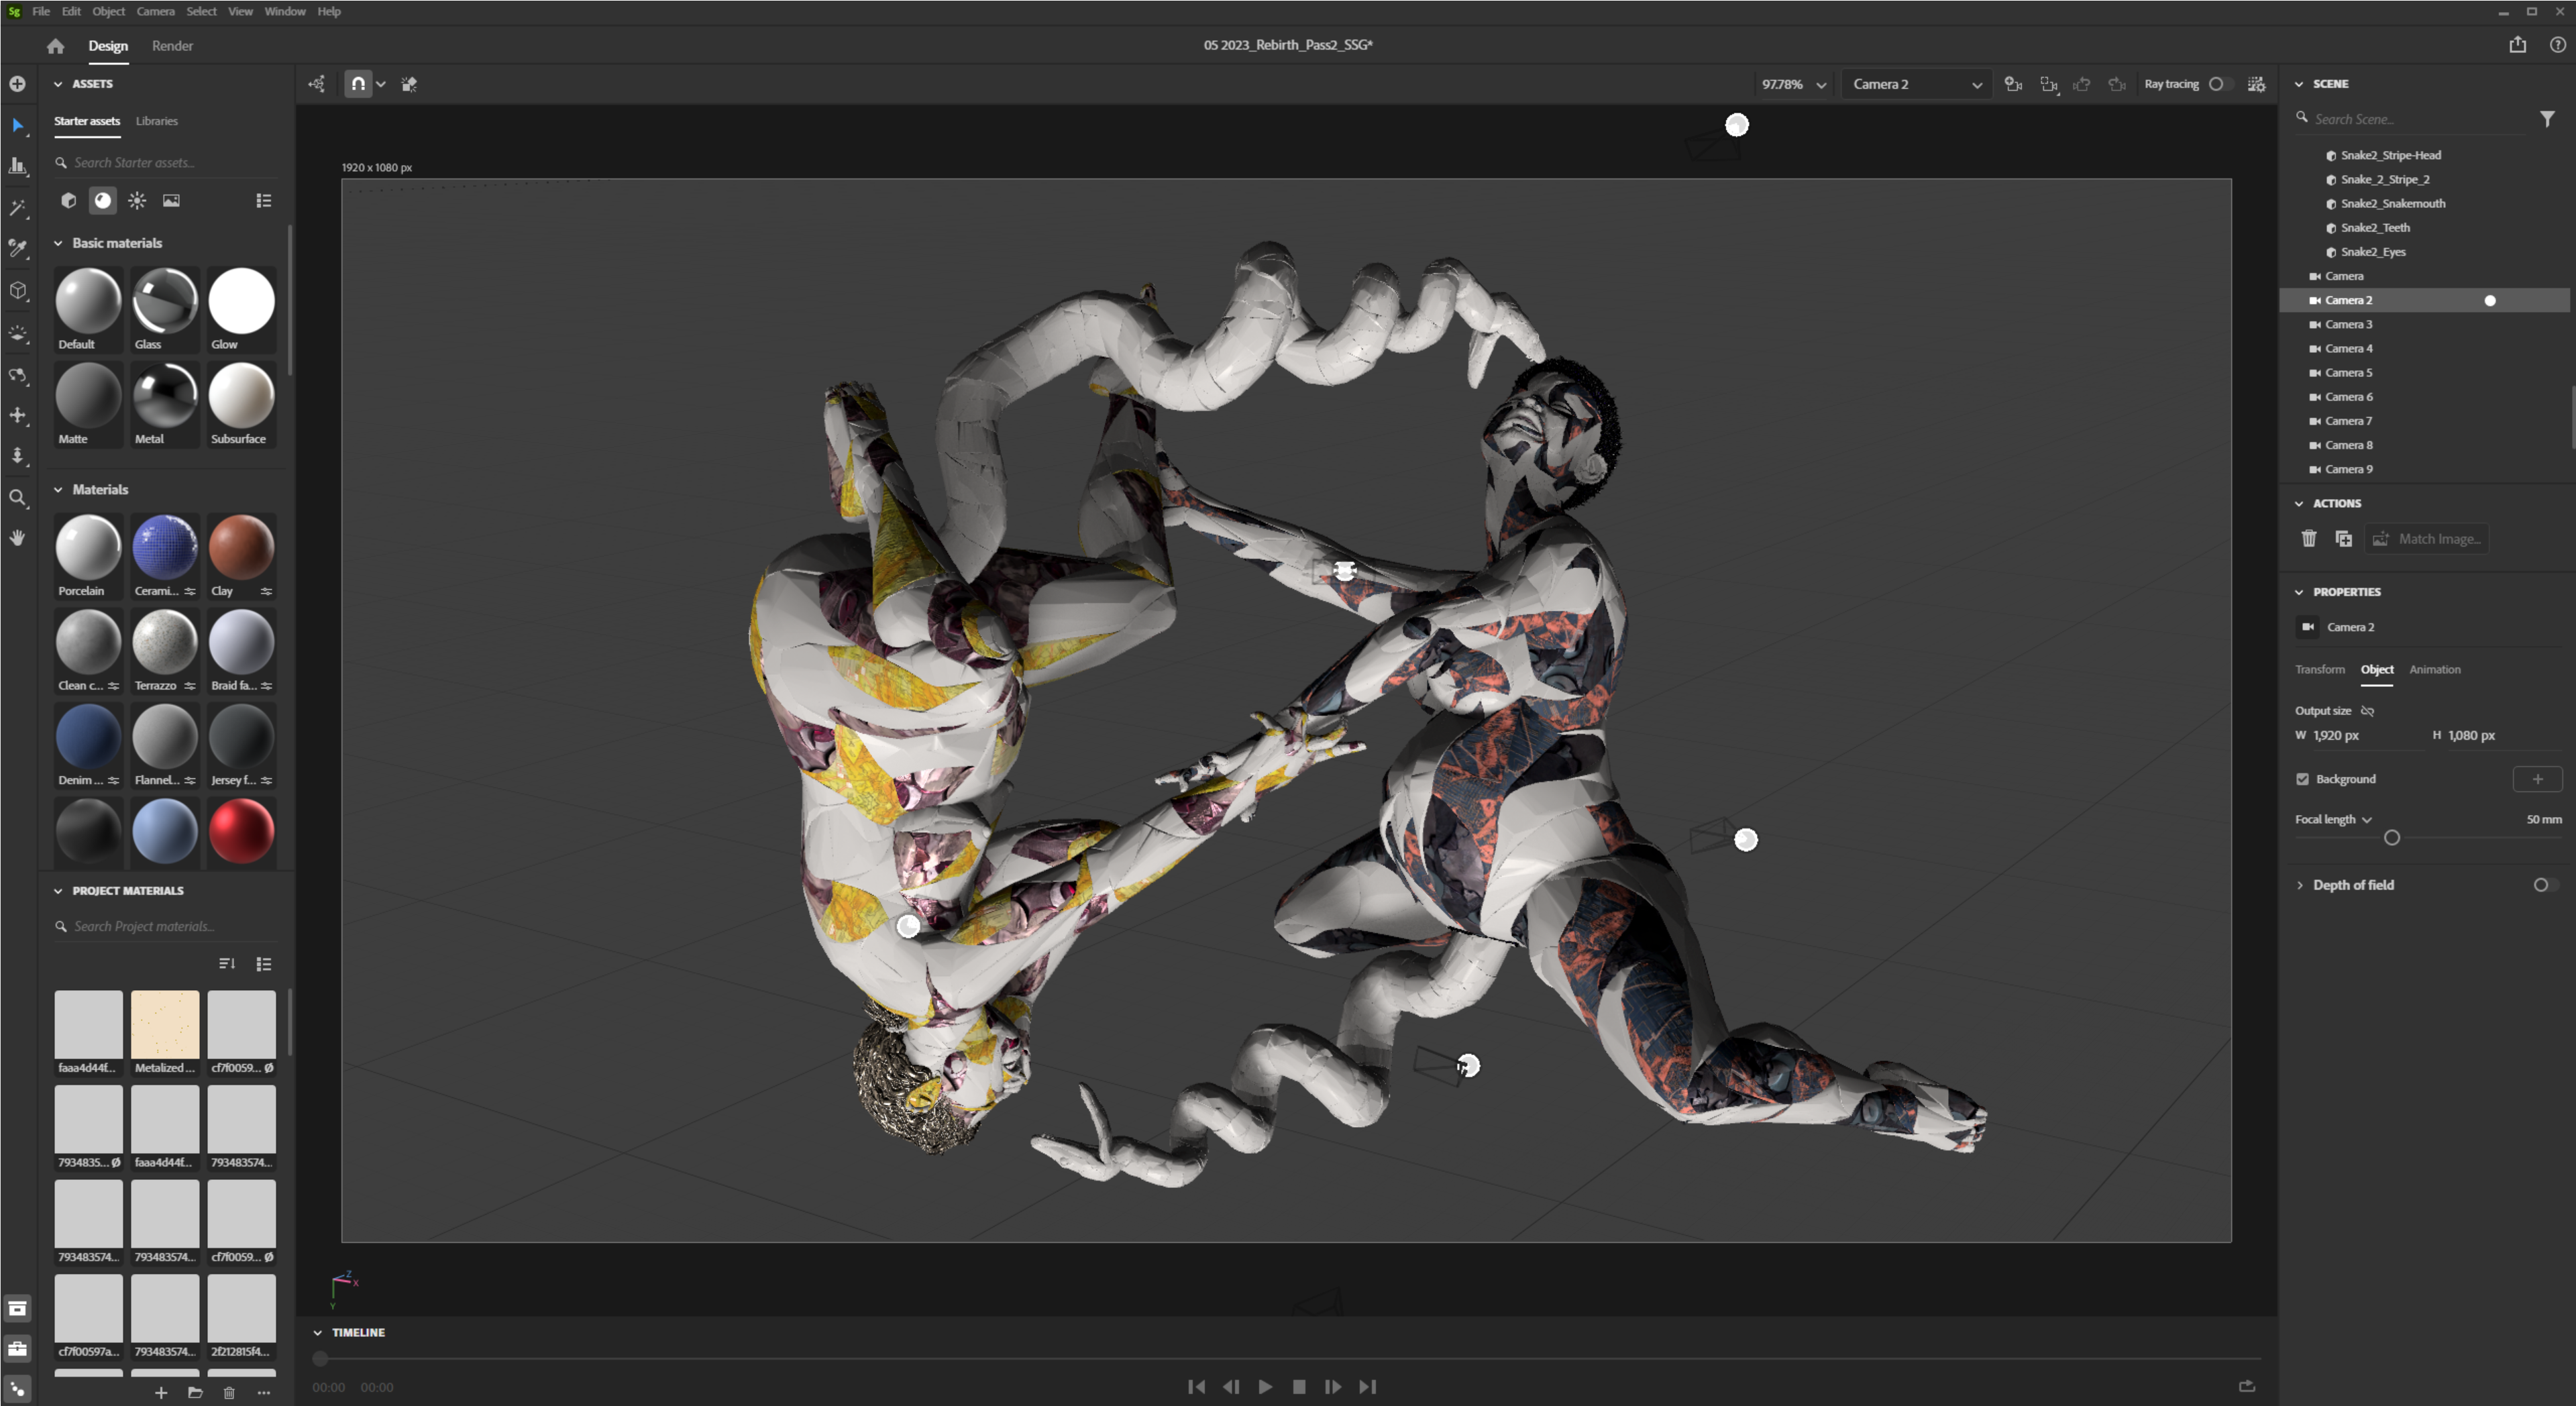Screen dimensions: 2576x1406
Task: Open the Camera 2 dropdown
Action: coord(1916,84)
